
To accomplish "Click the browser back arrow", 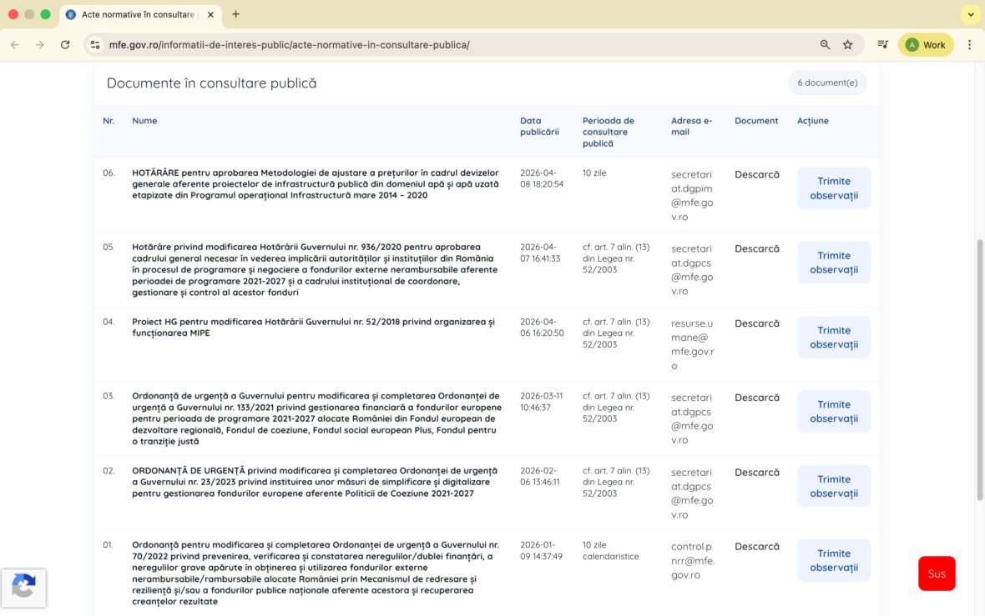I will click(15, 45).
